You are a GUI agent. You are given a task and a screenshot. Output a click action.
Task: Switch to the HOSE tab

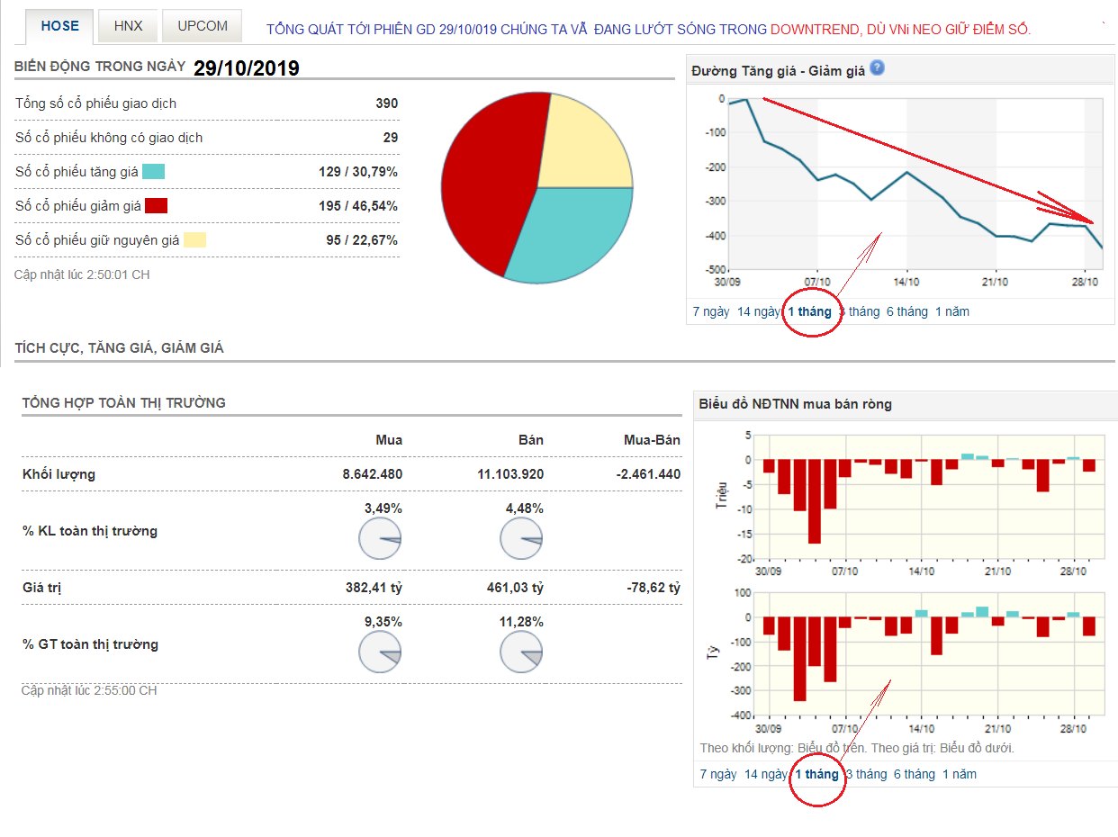(x=60, y=26)
